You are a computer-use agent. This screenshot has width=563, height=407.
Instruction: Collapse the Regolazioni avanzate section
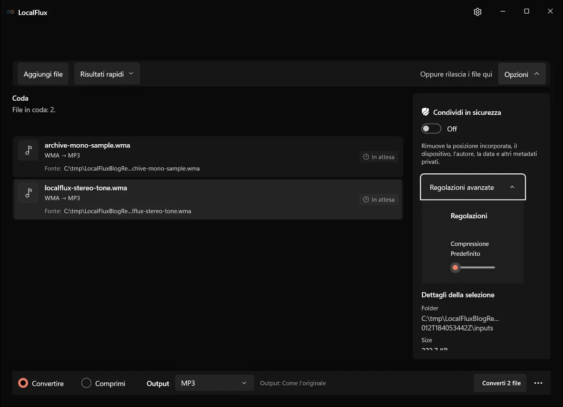coord(473,187)
